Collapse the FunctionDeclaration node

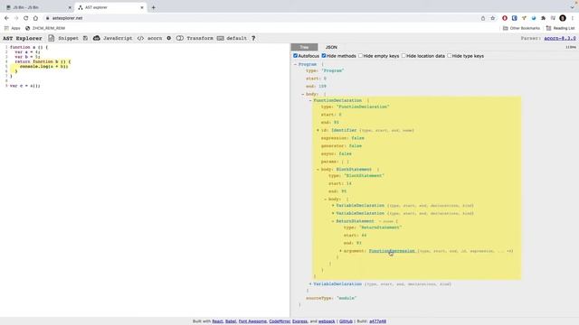tap(310, 100)
